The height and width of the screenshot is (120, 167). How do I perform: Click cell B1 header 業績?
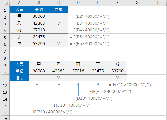coord(39,10)
